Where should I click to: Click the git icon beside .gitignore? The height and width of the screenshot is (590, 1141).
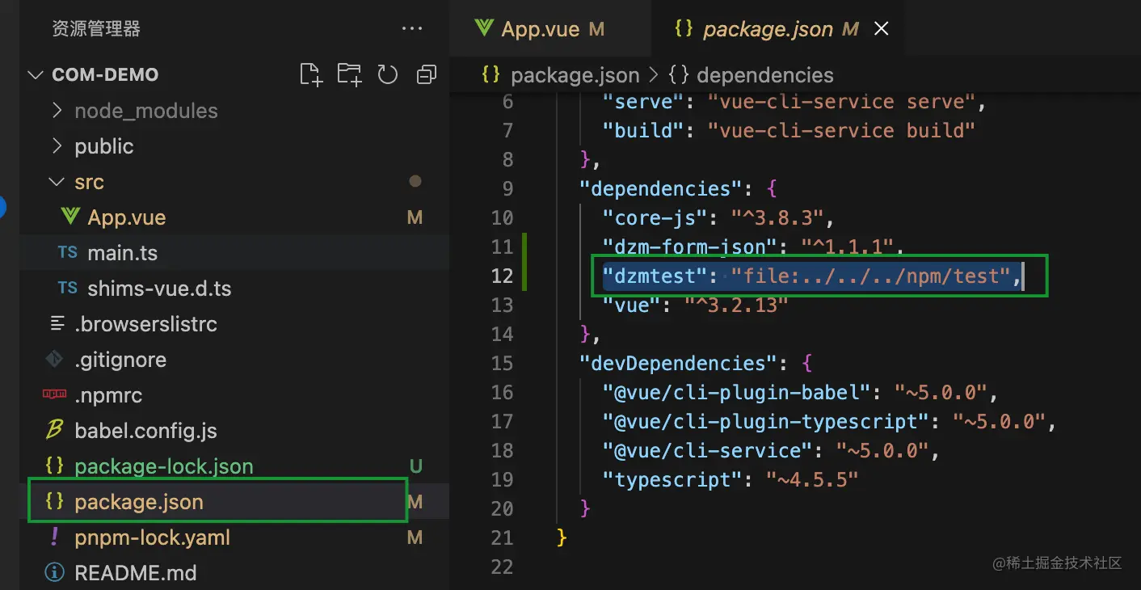[x=54, y=360]
